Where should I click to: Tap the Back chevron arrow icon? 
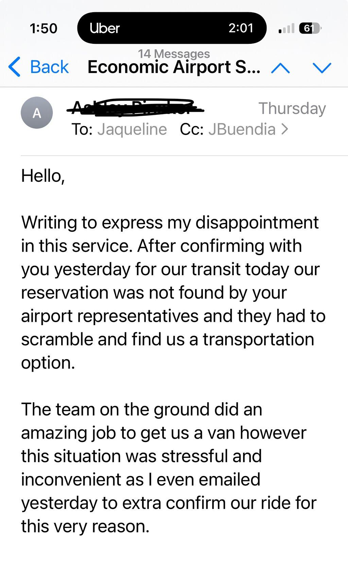point(14,67)
